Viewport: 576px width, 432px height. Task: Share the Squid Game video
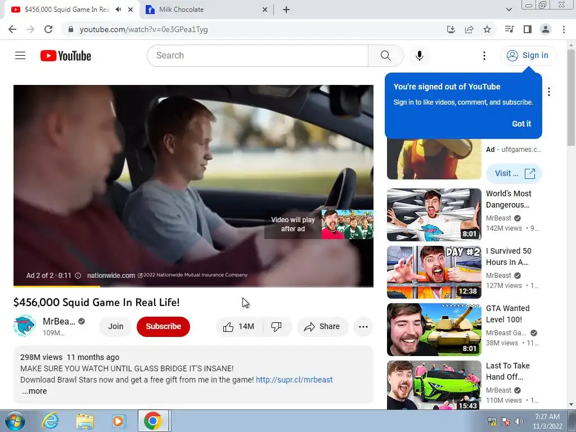(322, 327)
